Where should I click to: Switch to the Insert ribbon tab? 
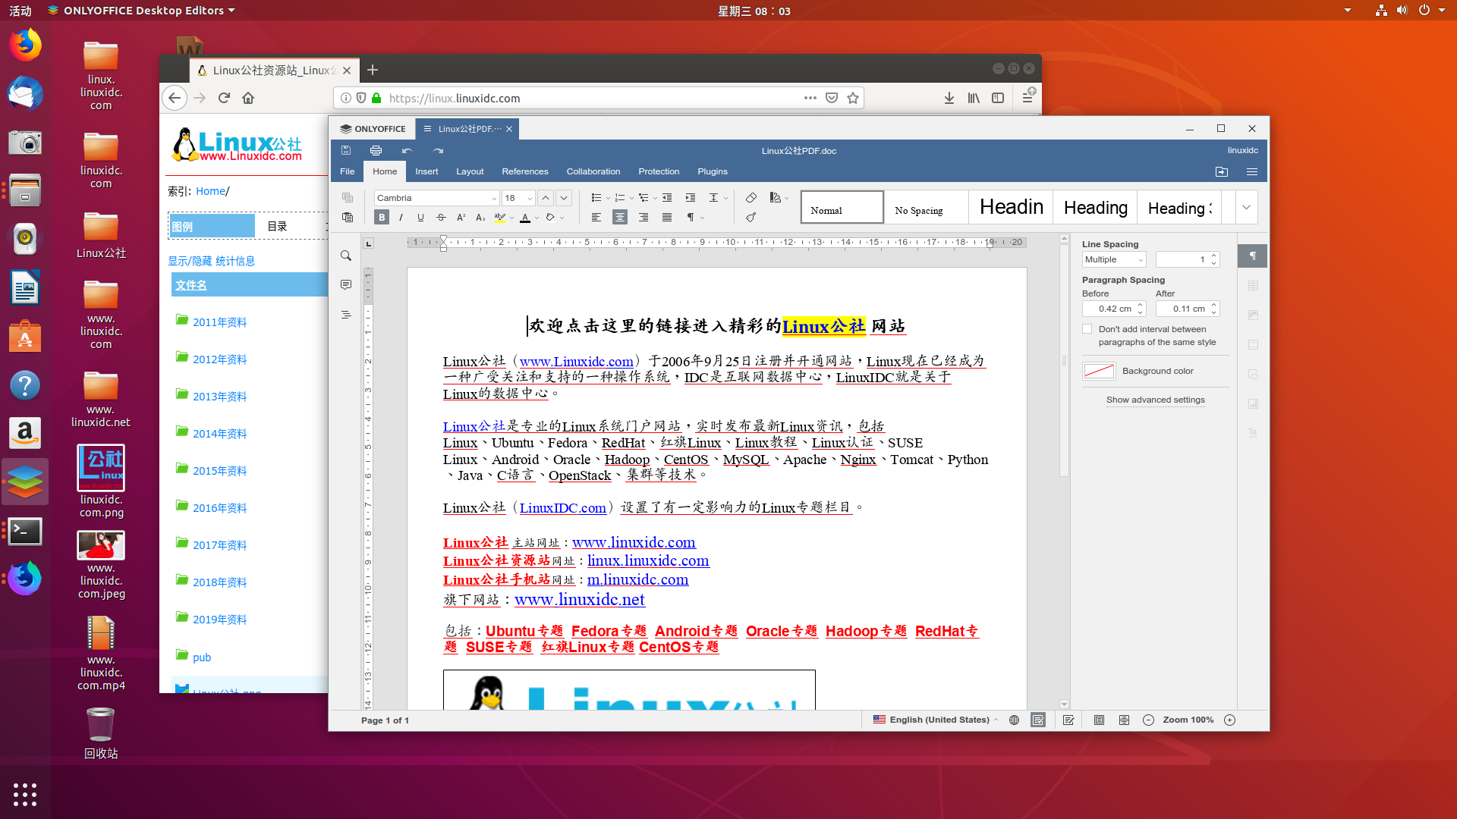tap(426, 171)
